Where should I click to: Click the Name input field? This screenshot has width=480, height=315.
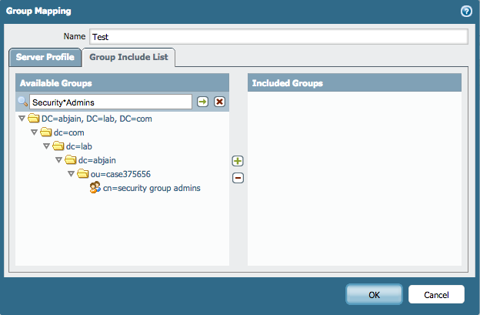click(278, 36)
